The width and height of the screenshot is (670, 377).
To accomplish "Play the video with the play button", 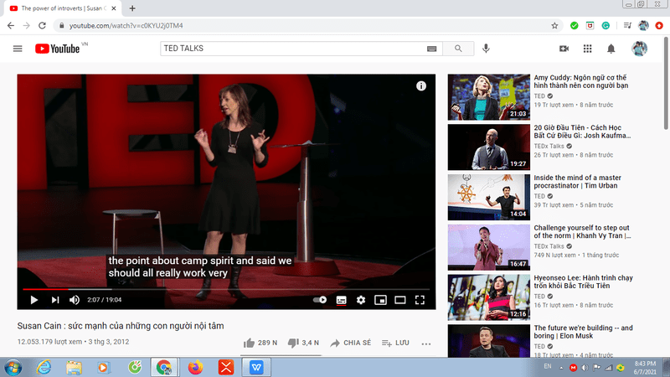I will [34, 300].
